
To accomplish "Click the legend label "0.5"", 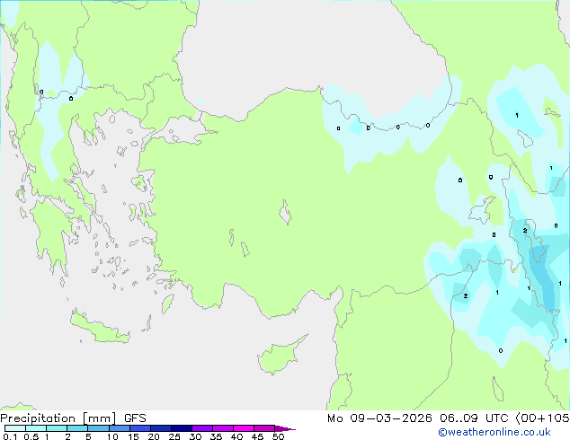I will [x=31, y=436].
